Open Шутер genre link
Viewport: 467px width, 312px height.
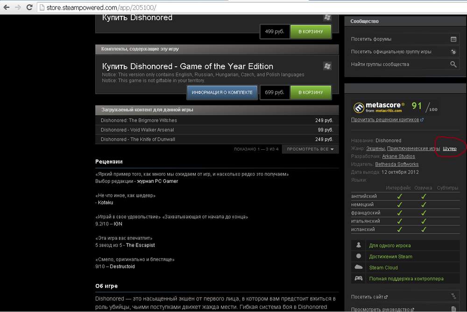click(449, 148)
